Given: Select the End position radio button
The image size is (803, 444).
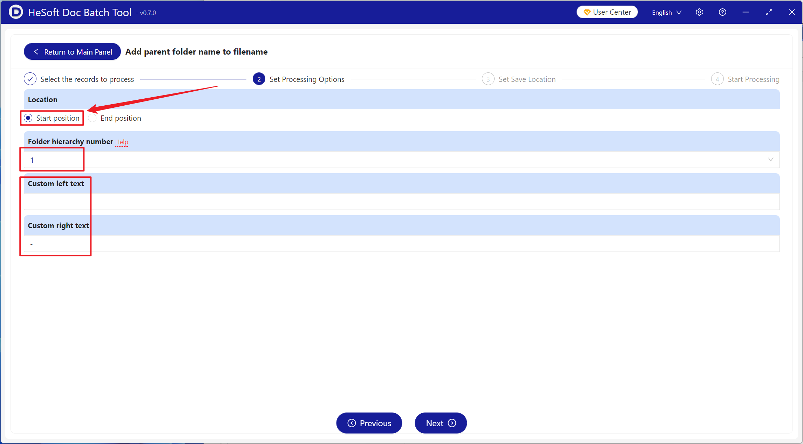Looking at the screenshot, I should click(x=93, y=118).
